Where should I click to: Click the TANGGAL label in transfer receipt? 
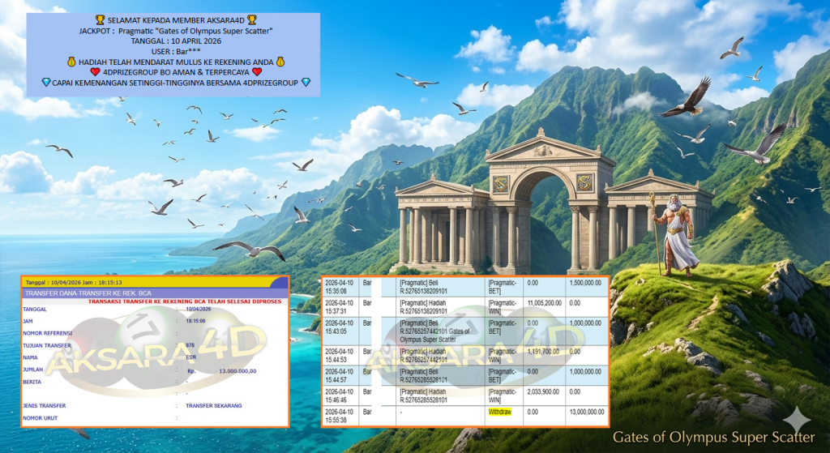(x=35, y=309)
